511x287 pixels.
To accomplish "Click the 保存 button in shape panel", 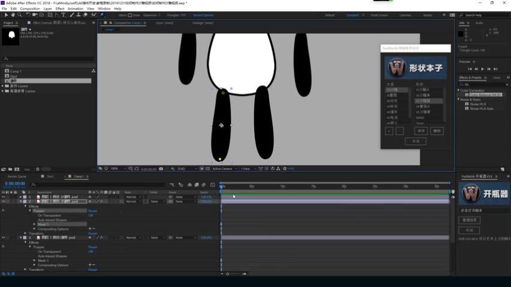I will 421,130.
